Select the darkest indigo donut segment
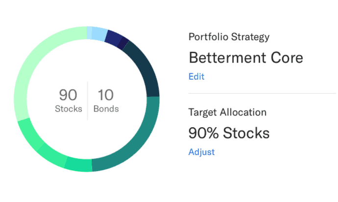Screen dimensions: 338x202 point(124,43)
